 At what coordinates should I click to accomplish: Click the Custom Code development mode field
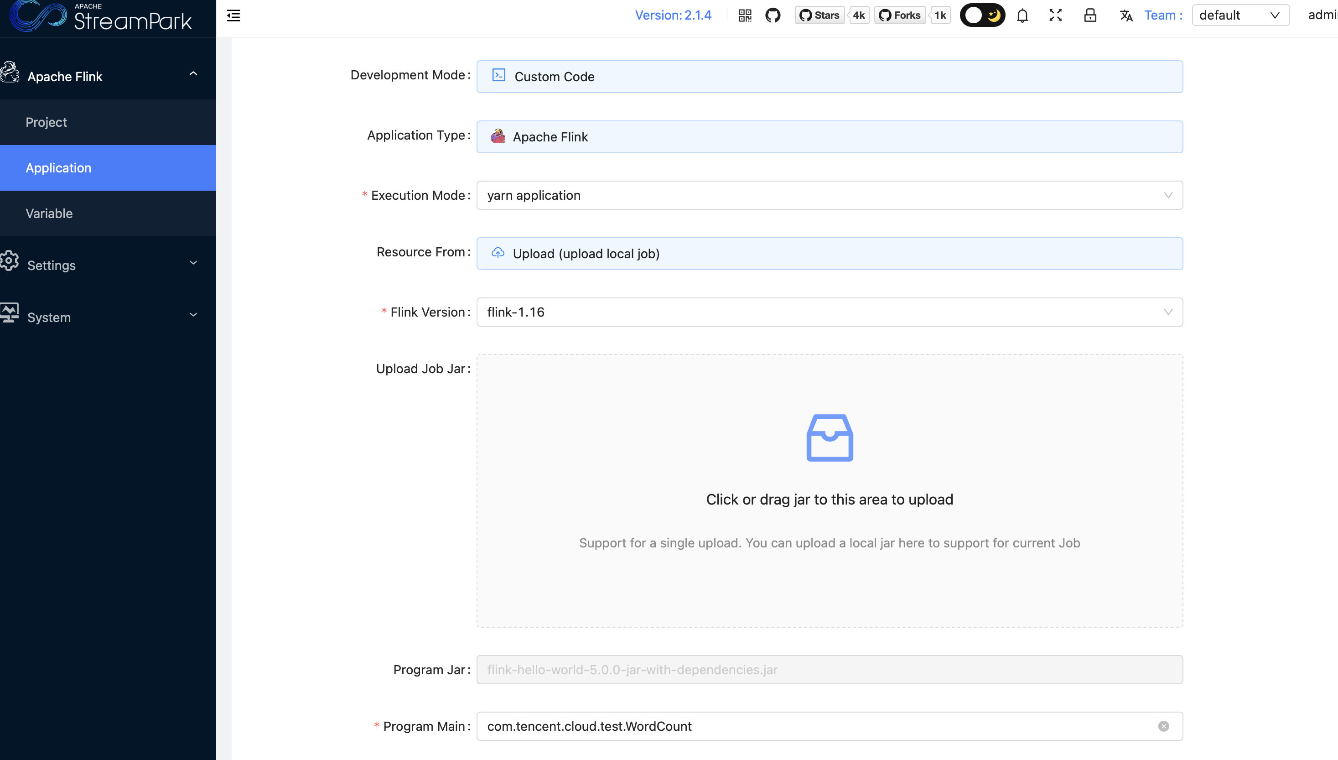(x=830, y=77)
